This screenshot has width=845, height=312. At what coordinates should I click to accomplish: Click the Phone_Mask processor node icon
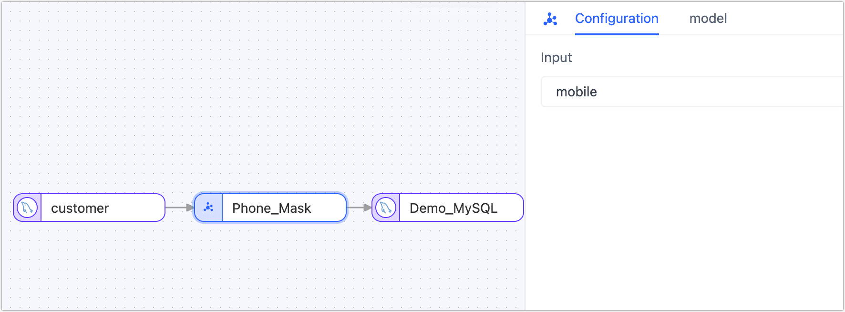click(208, 208)
